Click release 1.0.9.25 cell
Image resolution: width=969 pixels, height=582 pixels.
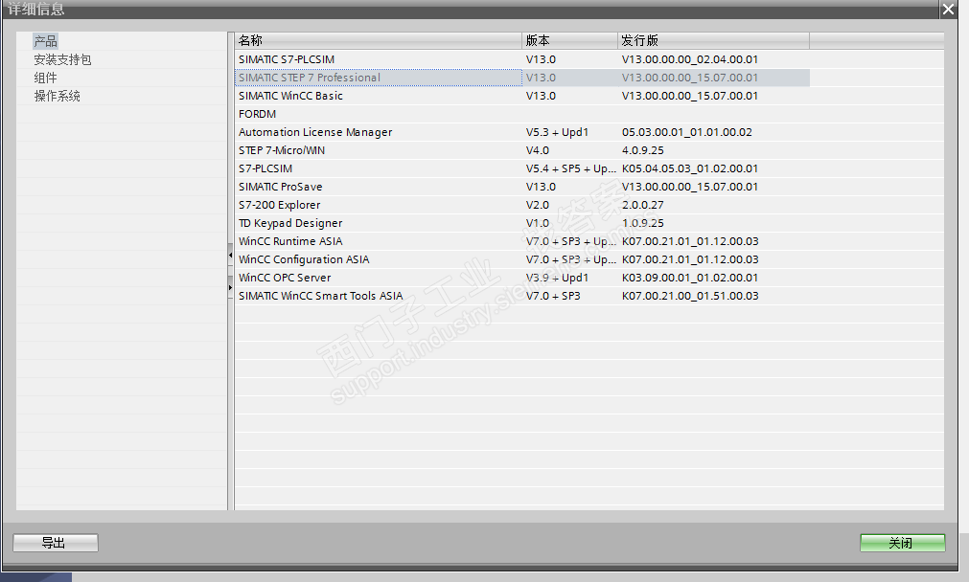tap(643, 223)
